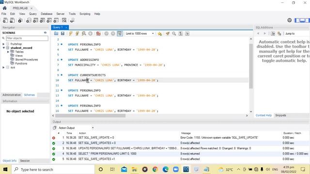Image resolution: width=310 pixels, height=174 pixels.
Task: Refresh the SCHEMAS list
Action: click(45, 32)
